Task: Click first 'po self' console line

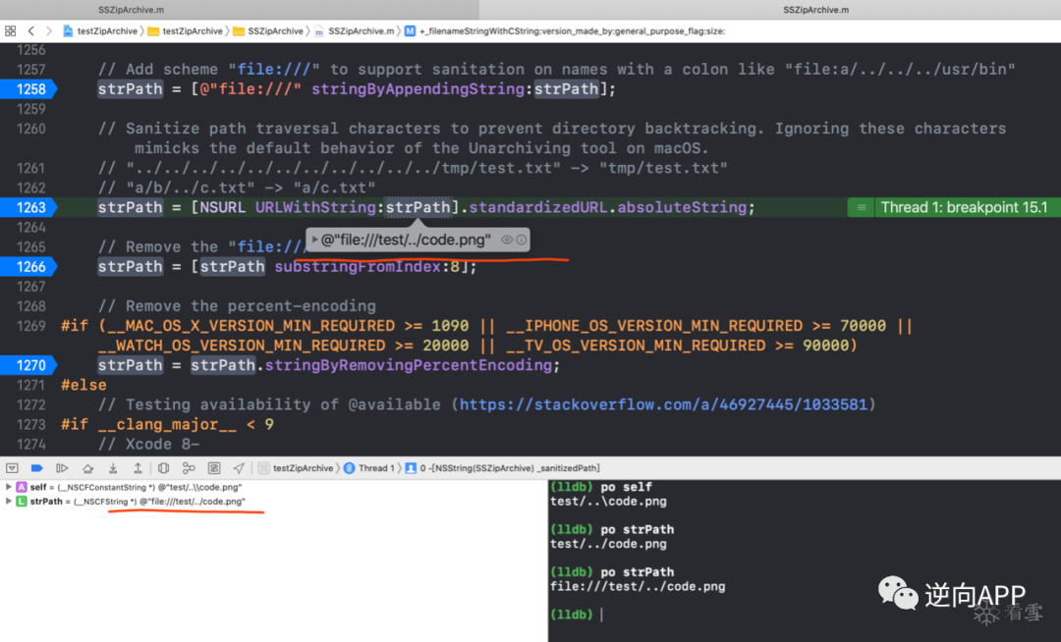Action: click(x=601, y=487)
